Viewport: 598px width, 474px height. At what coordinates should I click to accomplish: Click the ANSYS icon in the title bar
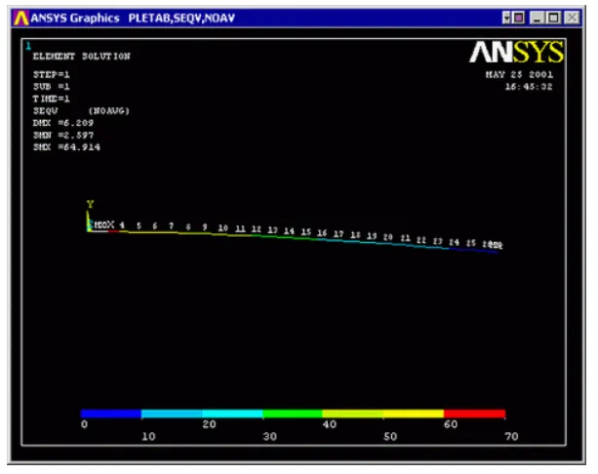pos(21,18)
